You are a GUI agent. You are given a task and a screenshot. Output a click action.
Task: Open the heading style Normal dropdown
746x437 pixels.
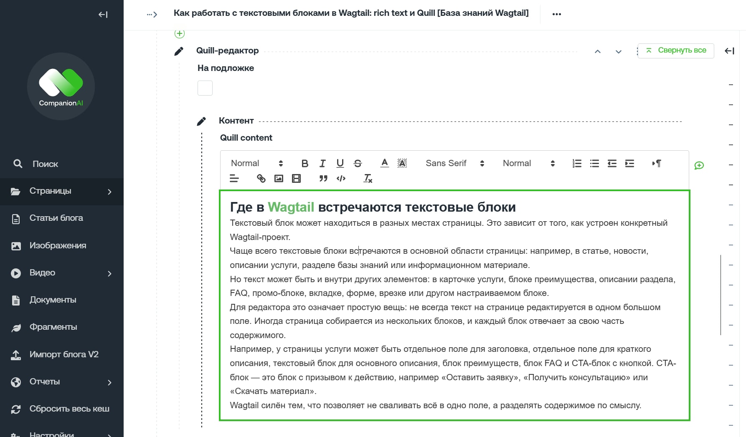click(x=257, y=163)
